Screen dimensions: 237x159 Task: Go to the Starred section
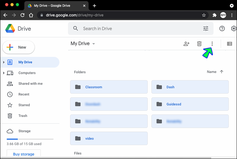(24, 105)
